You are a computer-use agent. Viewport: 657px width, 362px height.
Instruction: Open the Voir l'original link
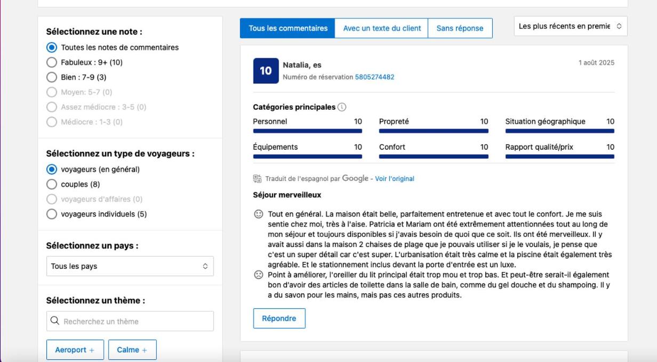pyautogui.click(x=394, y=179)
